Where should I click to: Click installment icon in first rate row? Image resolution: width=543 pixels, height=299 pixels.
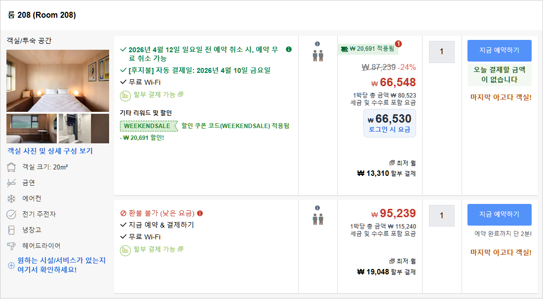(x=125, y=95)
